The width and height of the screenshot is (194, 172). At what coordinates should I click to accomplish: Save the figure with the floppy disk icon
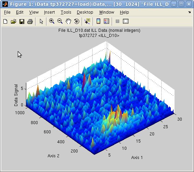point(22,22)
